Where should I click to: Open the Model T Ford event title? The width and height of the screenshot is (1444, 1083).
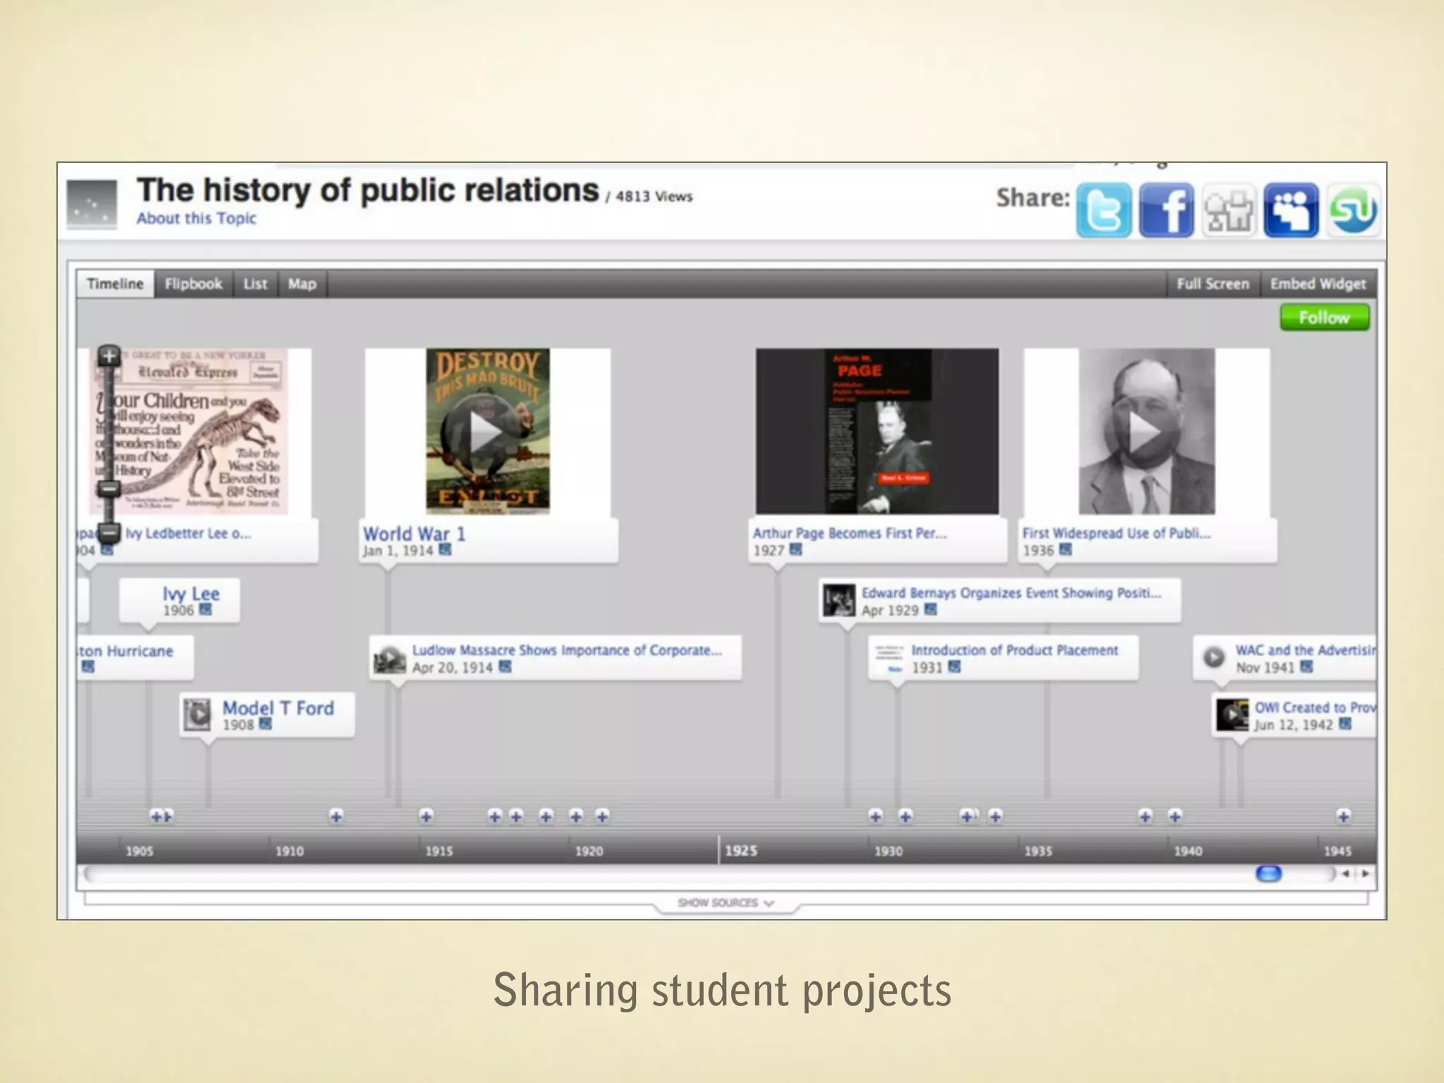(278, 708)
